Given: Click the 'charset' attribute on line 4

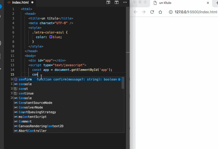Looking at the screenshot, I should point(46,23).
